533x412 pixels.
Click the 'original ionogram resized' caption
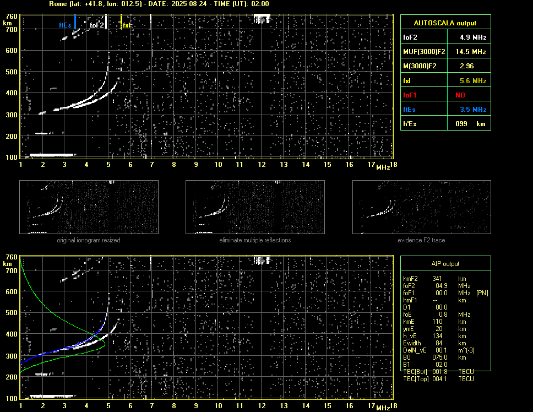[x=89, y=240]
